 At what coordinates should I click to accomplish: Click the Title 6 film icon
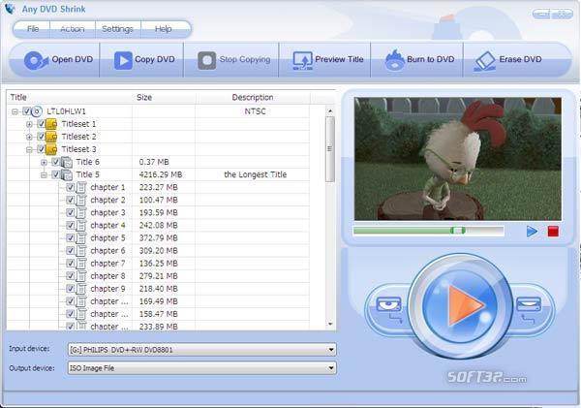(x=66, y=162)
